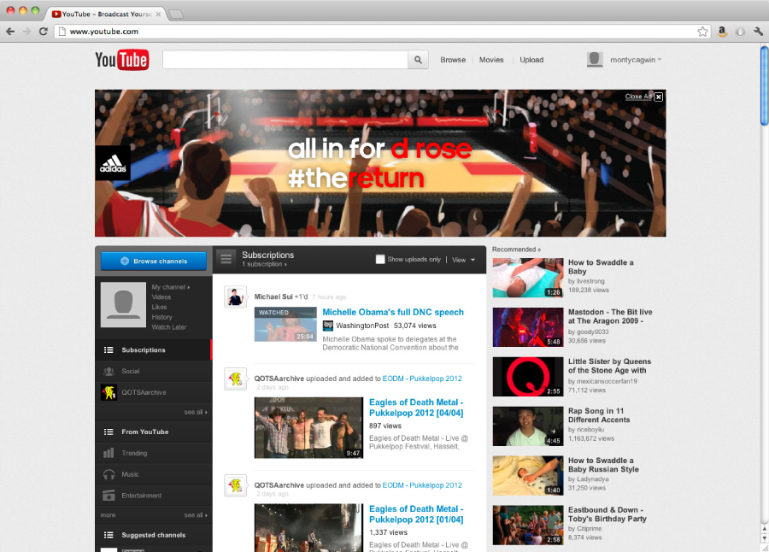This screenshot has width=769, height=552.
Task: Click the browser back arrow
Action: point(10,32)
